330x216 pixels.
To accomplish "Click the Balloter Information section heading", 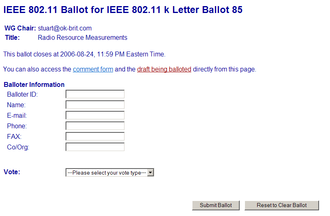I will point(34,84).
